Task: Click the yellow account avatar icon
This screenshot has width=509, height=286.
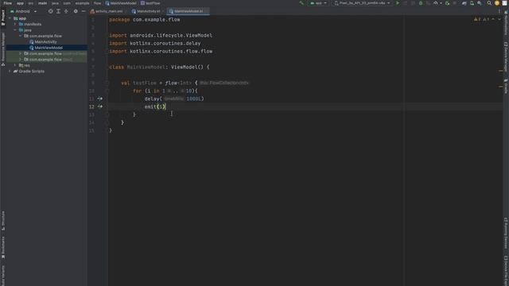Action: pyautogui.click(x=496, y=3)
